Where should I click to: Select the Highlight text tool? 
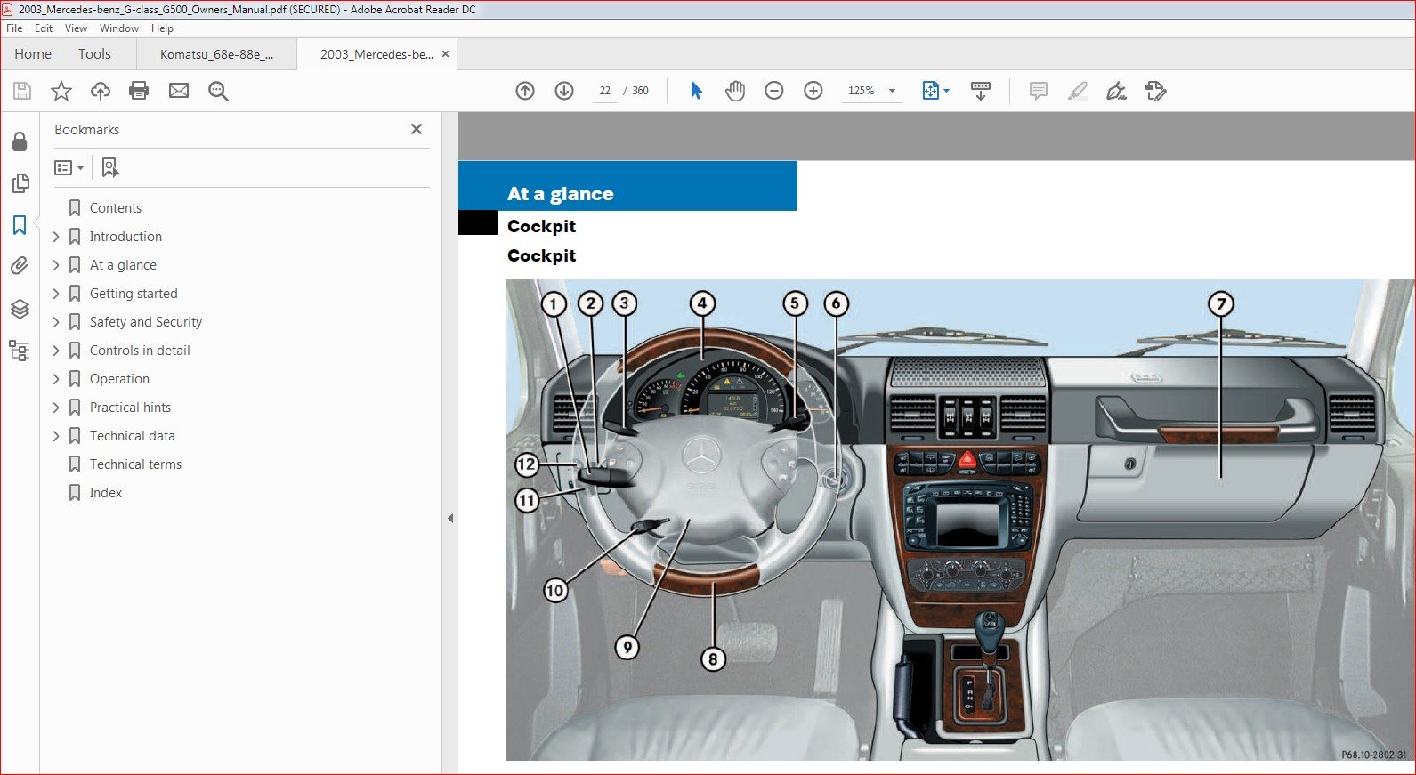(x=1077, y=91)
